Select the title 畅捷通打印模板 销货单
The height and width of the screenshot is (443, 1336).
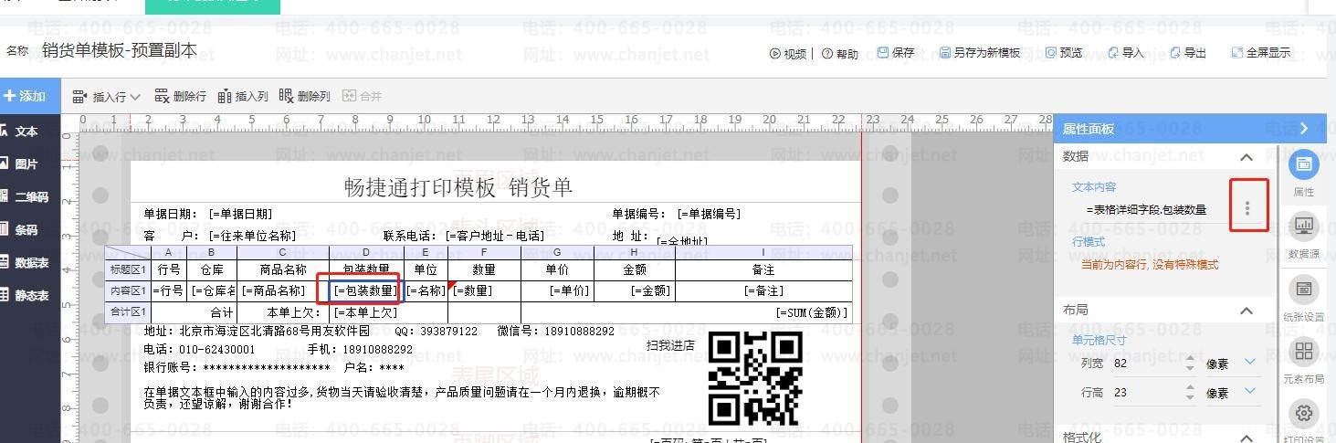(x=458, y=187)
